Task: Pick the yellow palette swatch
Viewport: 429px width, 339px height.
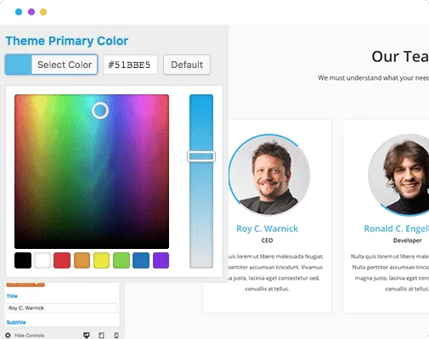Action: [x=101, y=260]
